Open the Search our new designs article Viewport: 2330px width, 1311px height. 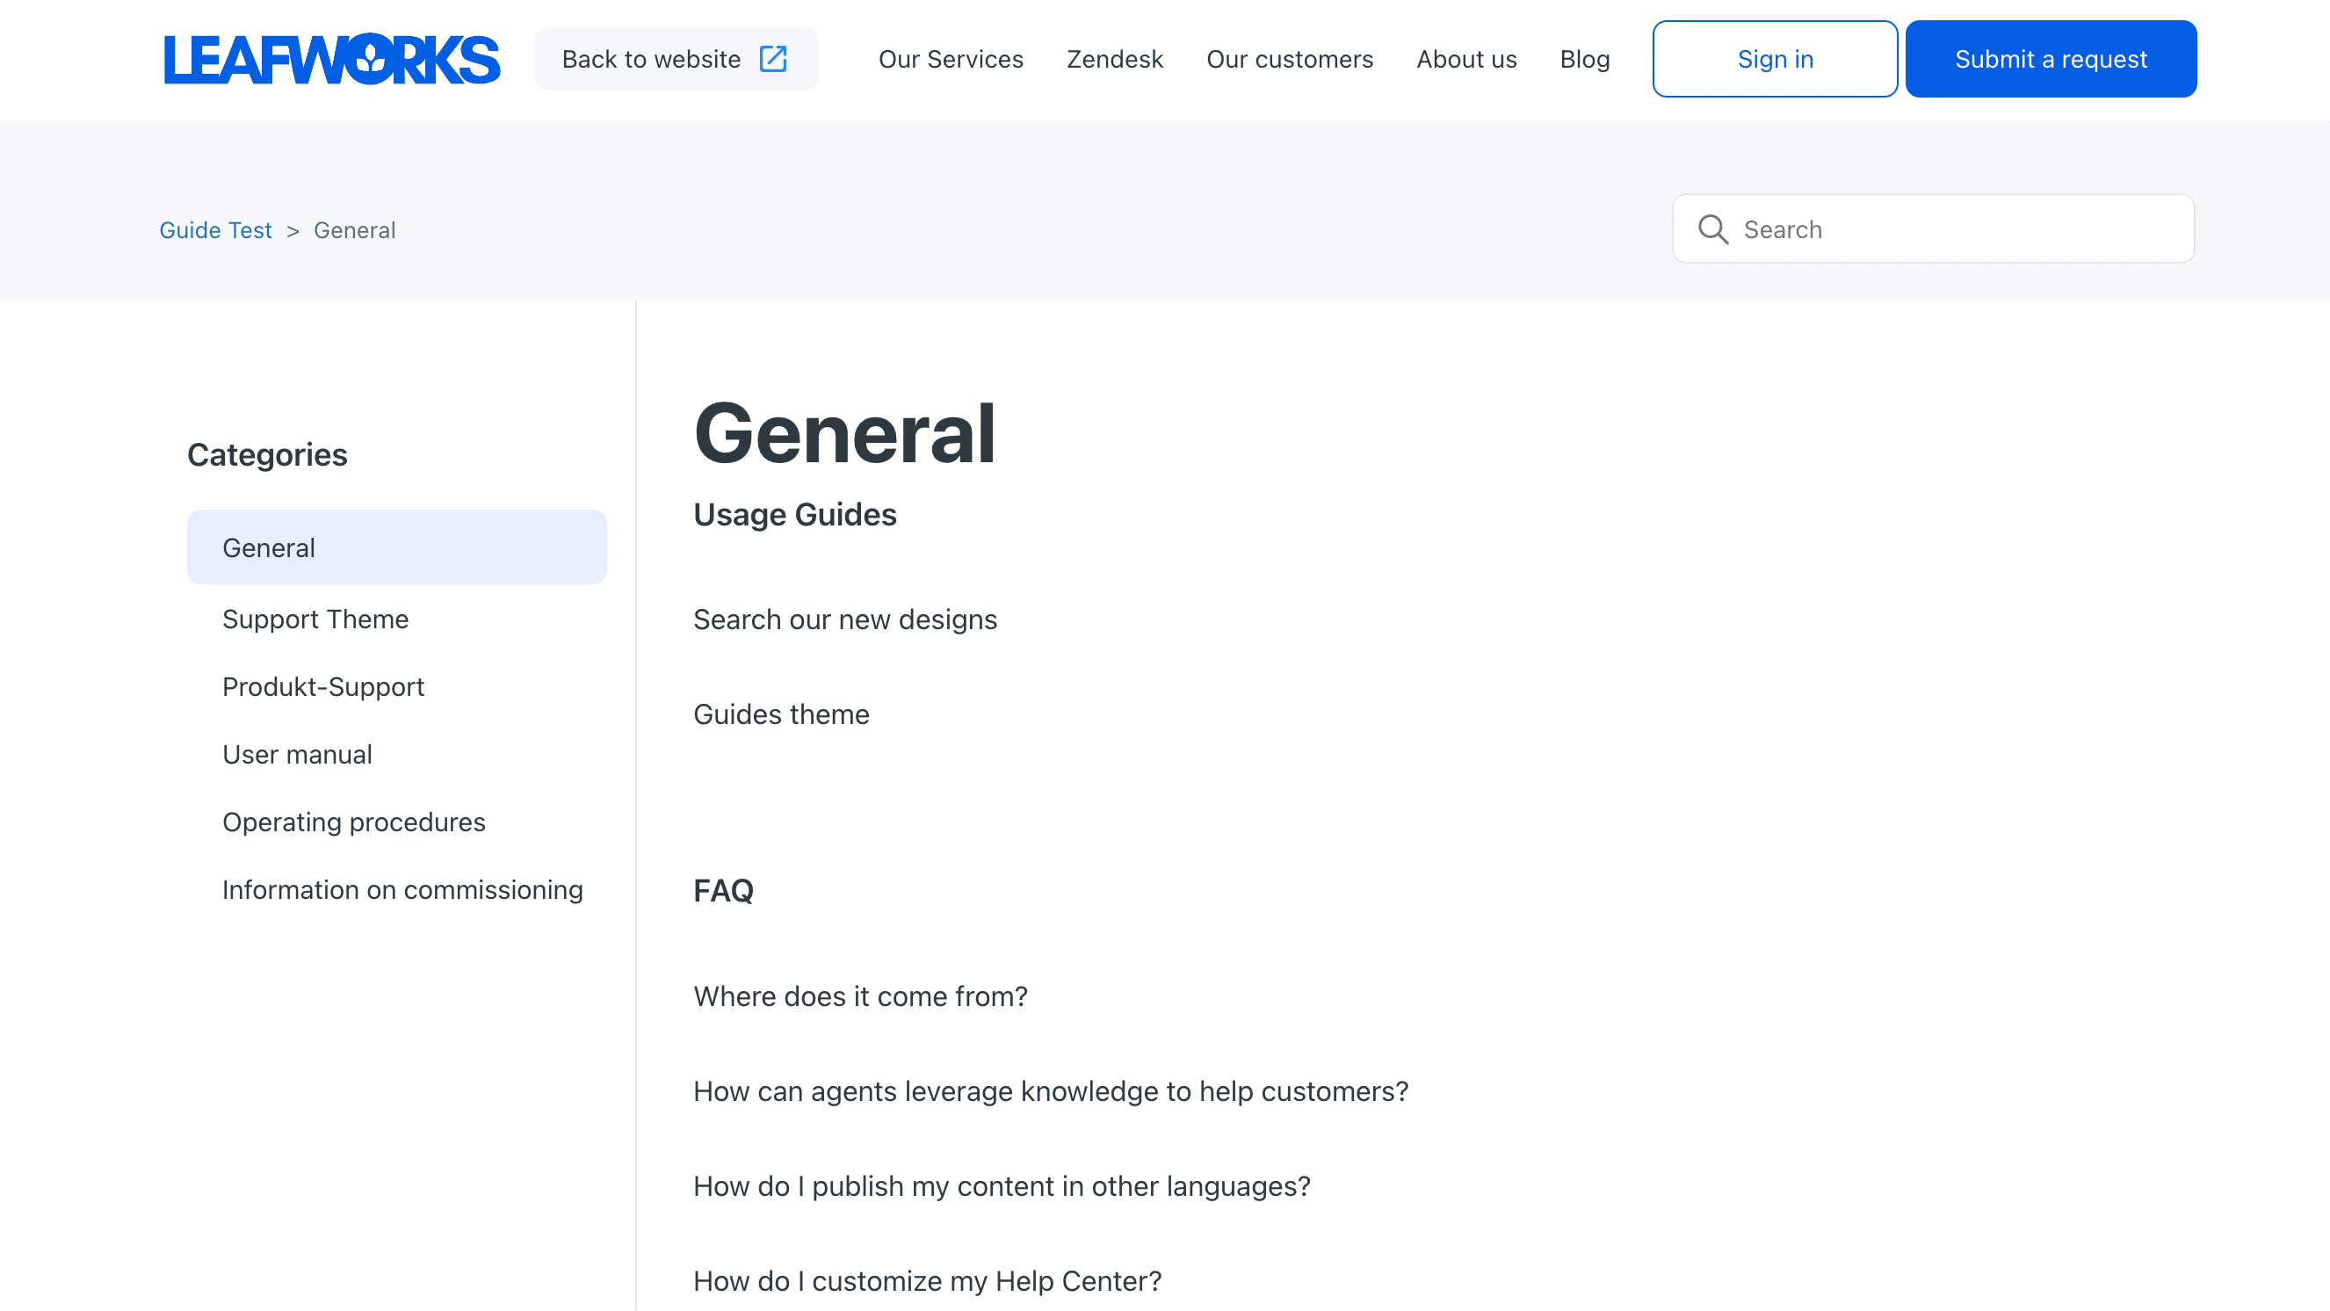pyautogui.click(x=845, y=619)
